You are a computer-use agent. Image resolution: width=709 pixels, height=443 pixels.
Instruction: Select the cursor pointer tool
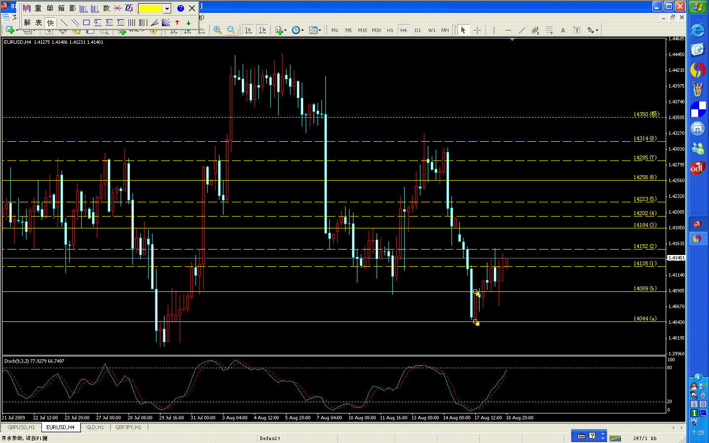click(x=463, y=31)
